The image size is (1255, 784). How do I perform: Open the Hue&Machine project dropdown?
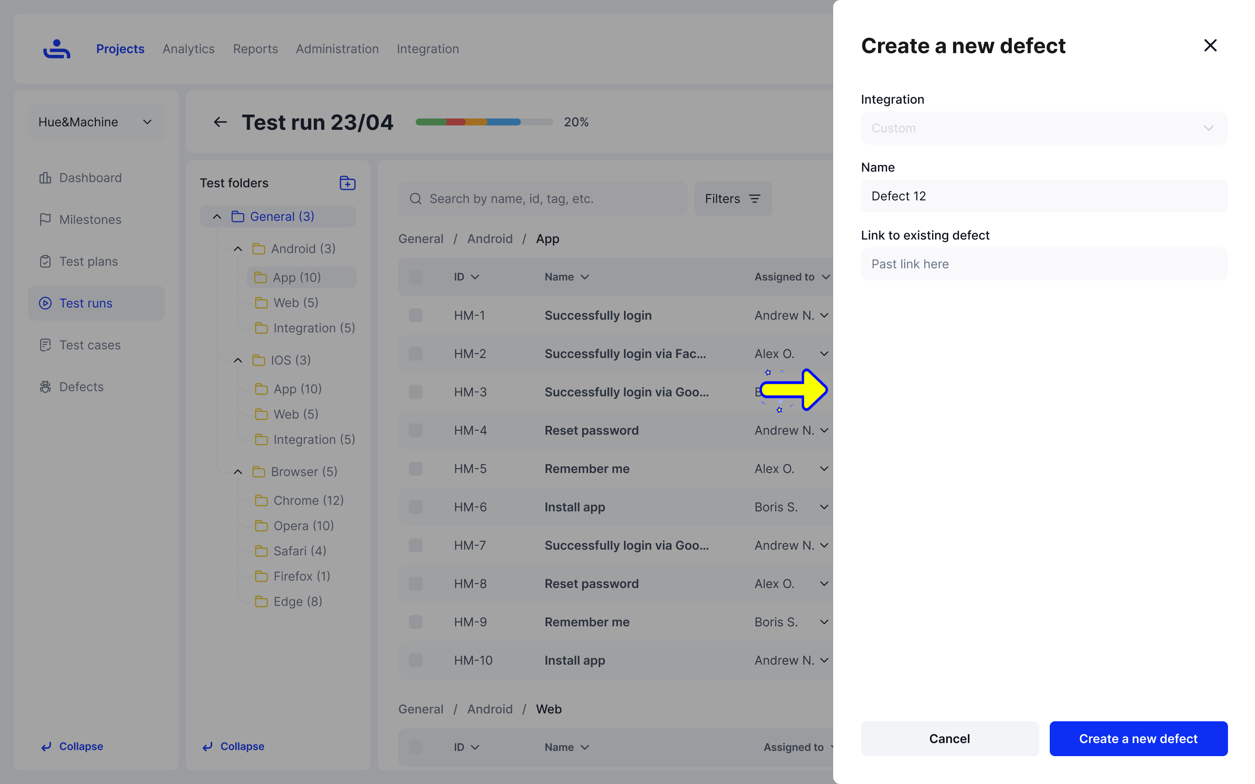point(96,122)
